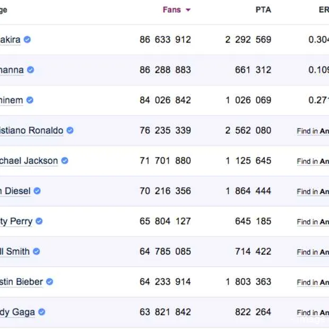The height and width of the screenshot is (329, 329).
Task: Click verified badge next to Will Smith
Action: pyautogui.click(x=36, y=251)
